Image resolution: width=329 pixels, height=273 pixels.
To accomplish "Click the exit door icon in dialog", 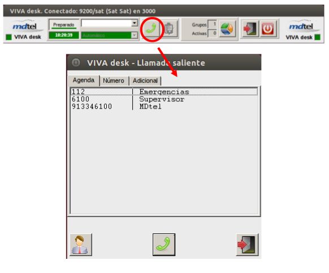I will [x=247, y=245].
